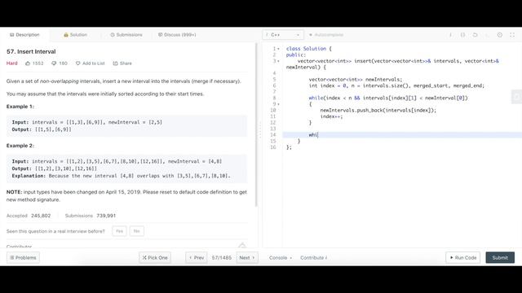Click 'public:' on line 2
Screen dimensions: 522x293
[295, 55]
